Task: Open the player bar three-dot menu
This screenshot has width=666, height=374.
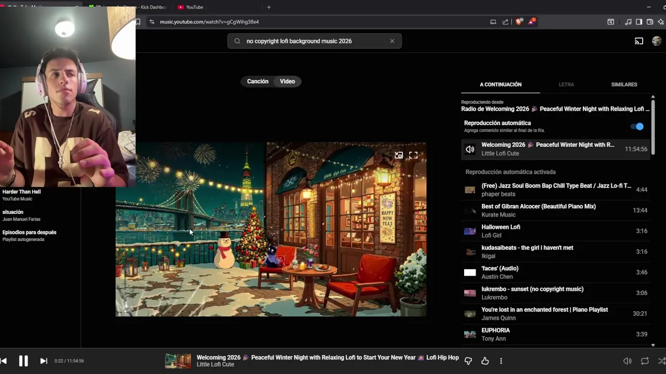Action: (501, 361)
